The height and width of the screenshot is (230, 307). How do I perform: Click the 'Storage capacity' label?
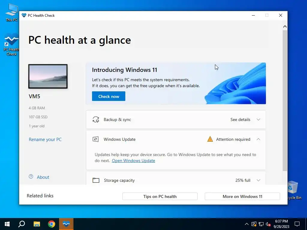click(119, 180)
